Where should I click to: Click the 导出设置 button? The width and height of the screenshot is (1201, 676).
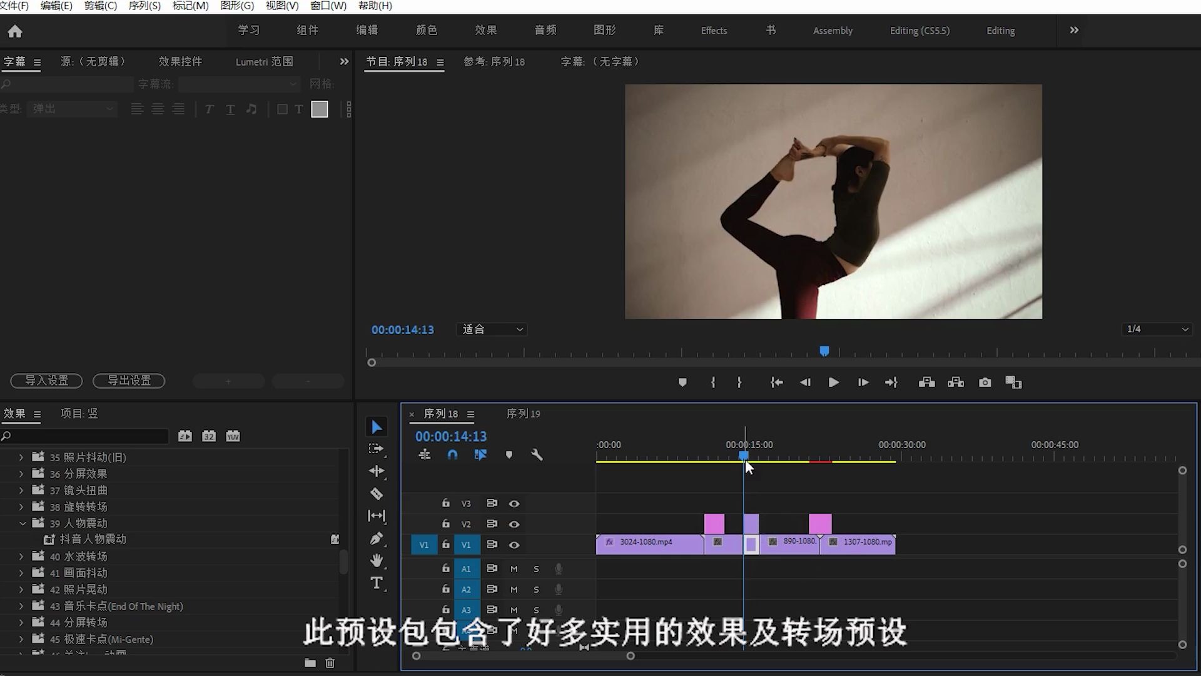pos(128,381)
